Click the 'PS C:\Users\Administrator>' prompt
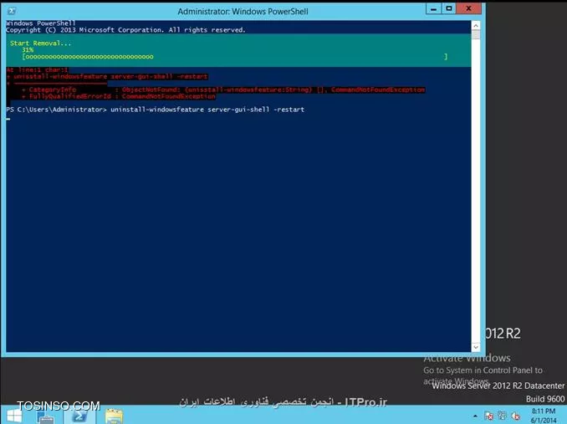Image resolution: width=567 pixels, height=424 pixels. [56, 110]
